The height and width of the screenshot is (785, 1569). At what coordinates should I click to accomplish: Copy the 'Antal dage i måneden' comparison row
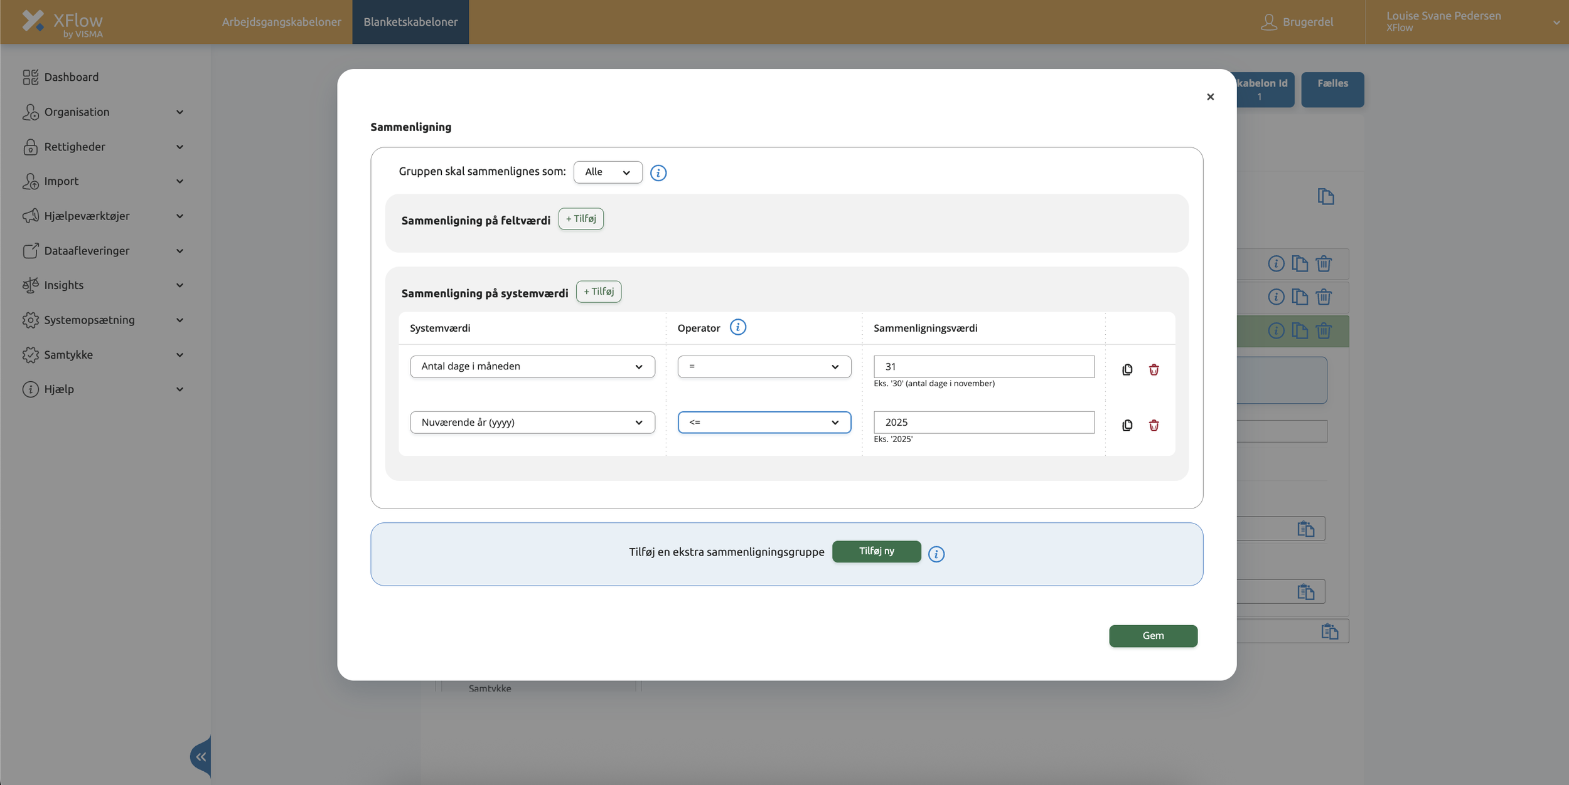tap(1127, 370)
